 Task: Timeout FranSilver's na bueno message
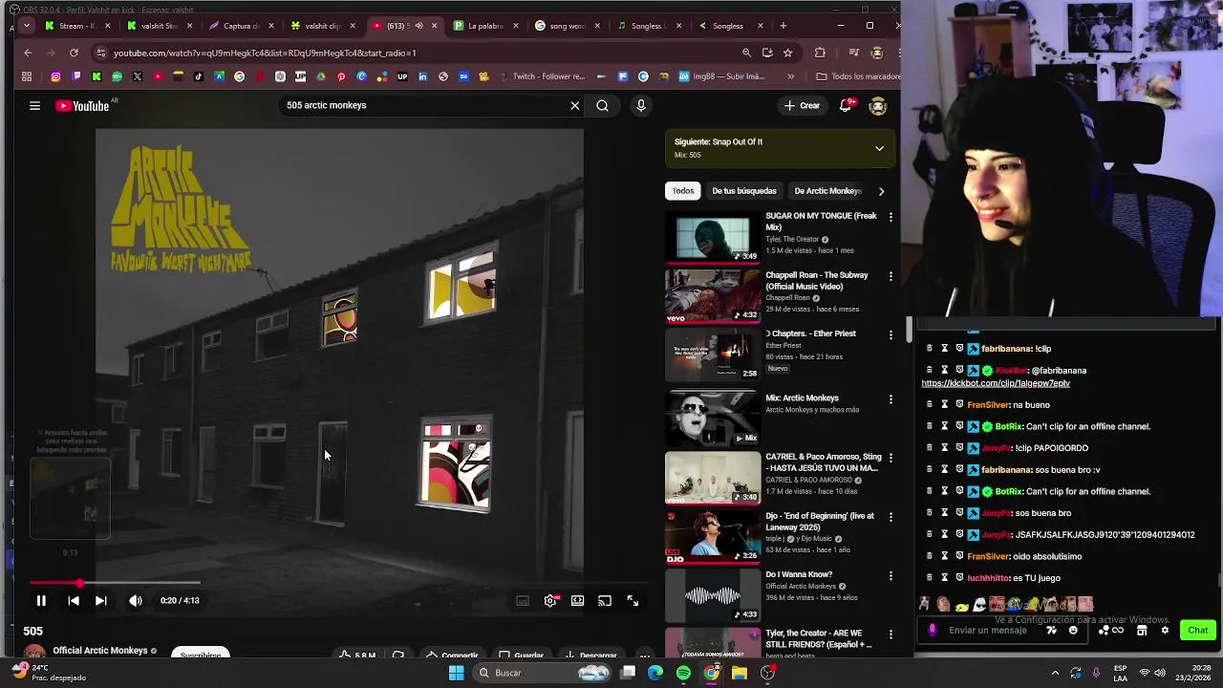(944, 405)
